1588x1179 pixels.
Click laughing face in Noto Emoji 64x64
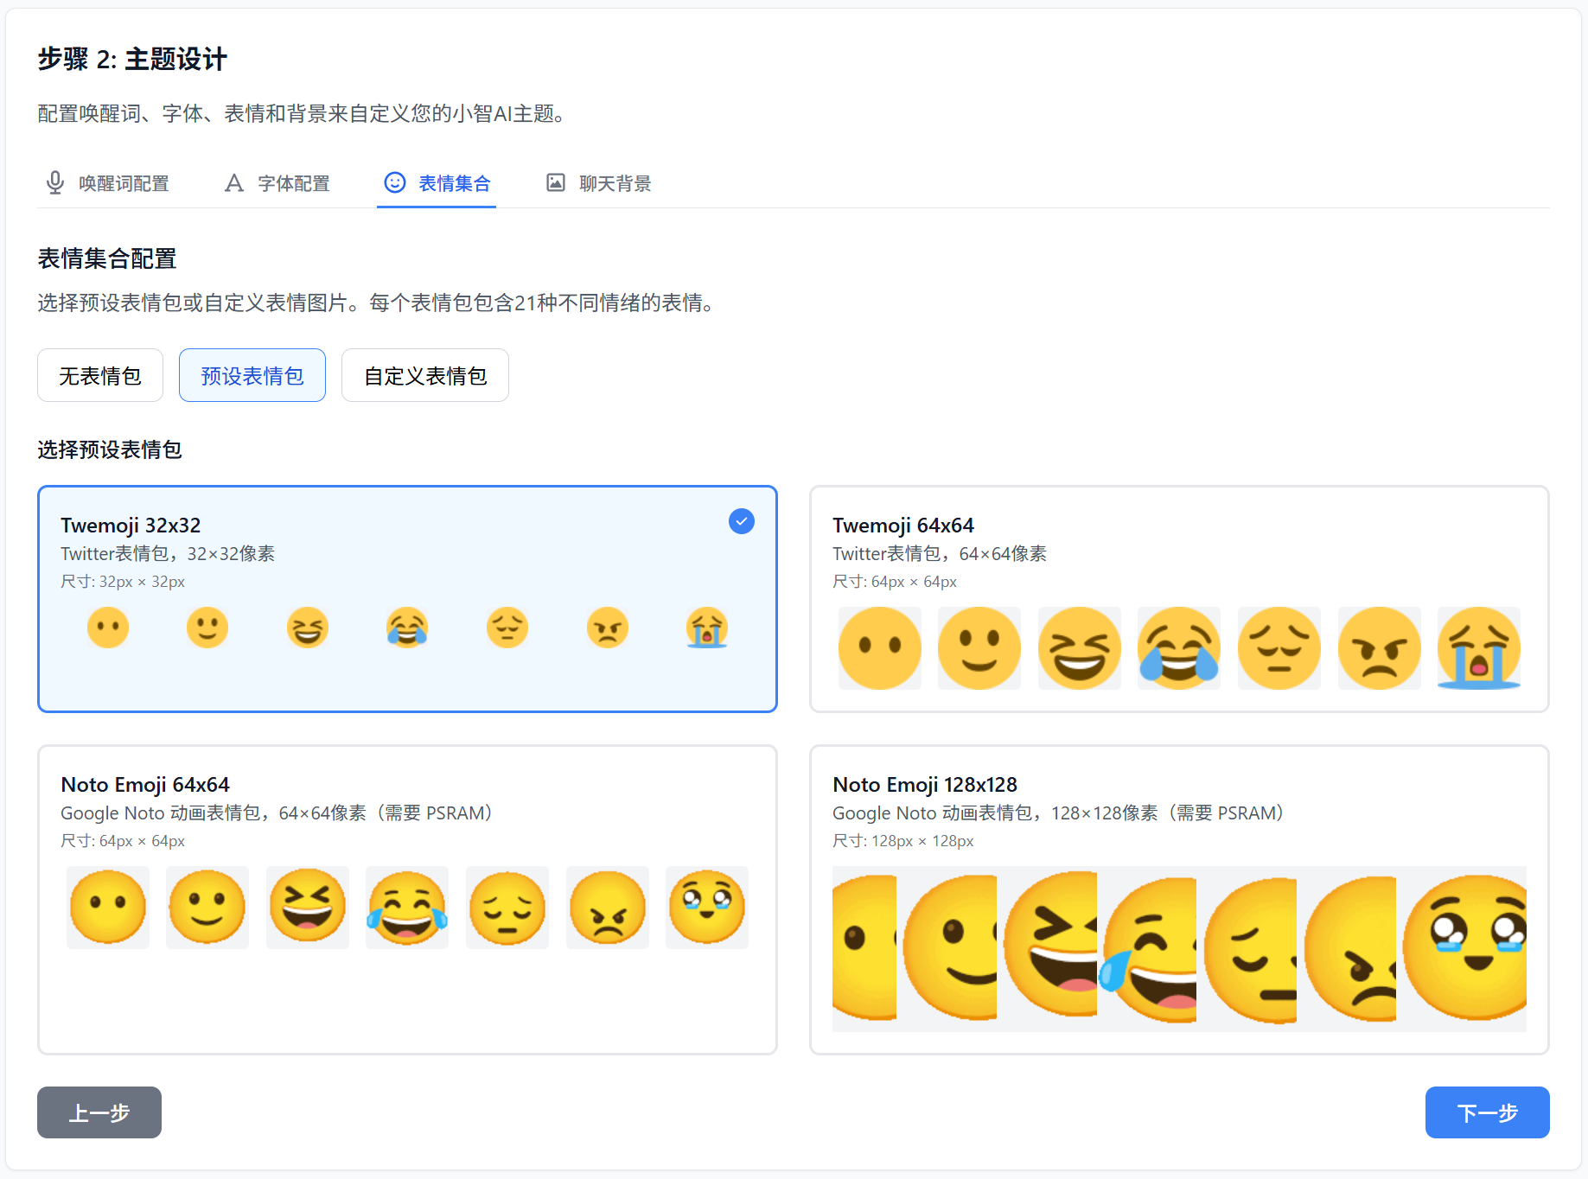tap(308, 908)
